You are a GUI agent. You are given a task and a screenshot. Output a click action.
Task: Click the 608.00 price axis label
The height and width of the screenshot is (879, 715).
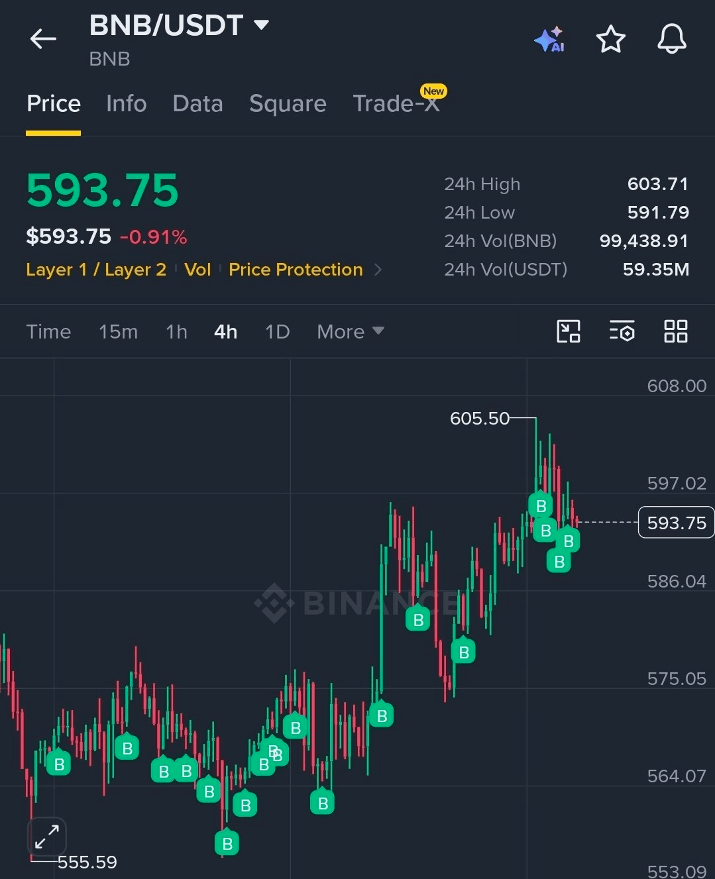677,386
